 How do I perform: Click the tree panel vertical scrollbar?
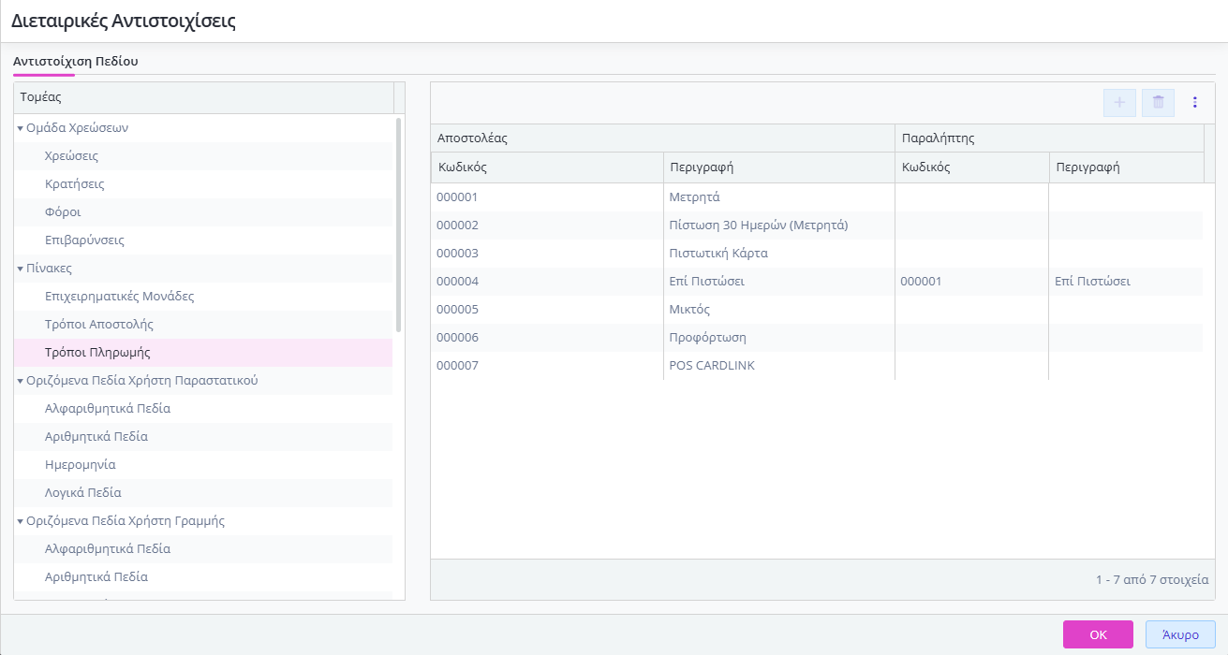[x=399, y=225]
